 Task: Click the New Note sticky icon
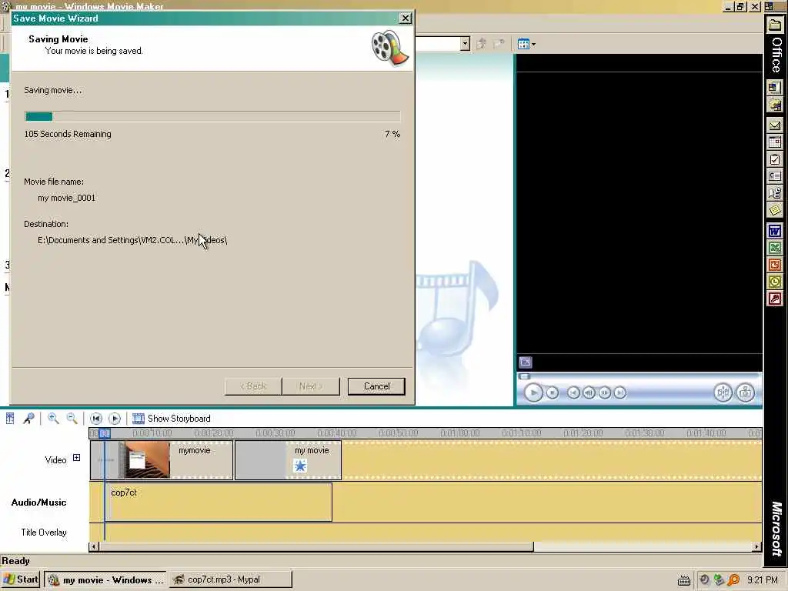775,210
